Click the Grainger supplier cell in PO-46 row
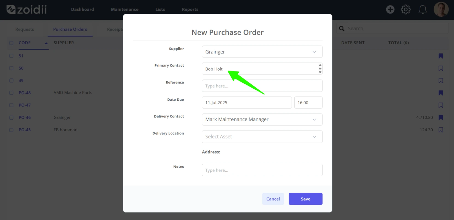 click(x=62, y=117)
